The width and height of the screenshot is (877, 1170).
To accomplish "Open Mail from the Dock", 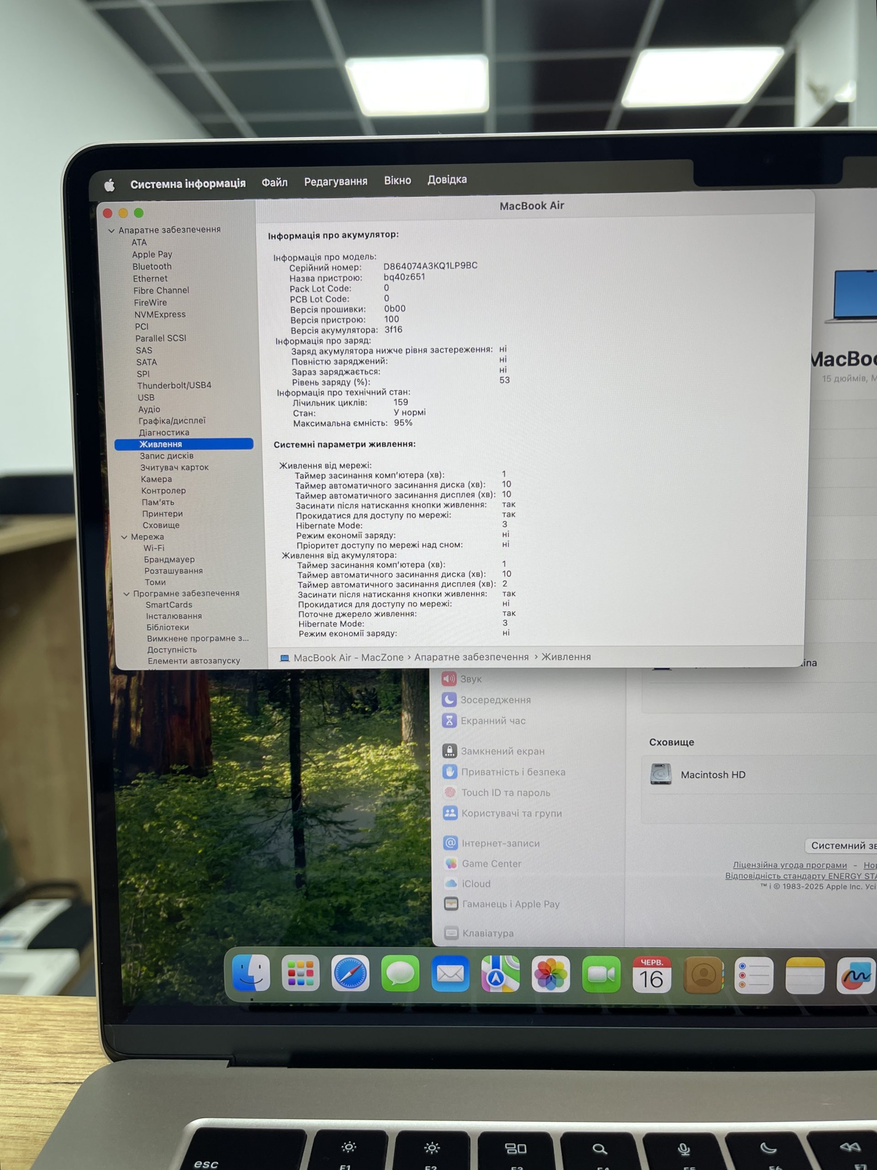I will tap(450, 974).
